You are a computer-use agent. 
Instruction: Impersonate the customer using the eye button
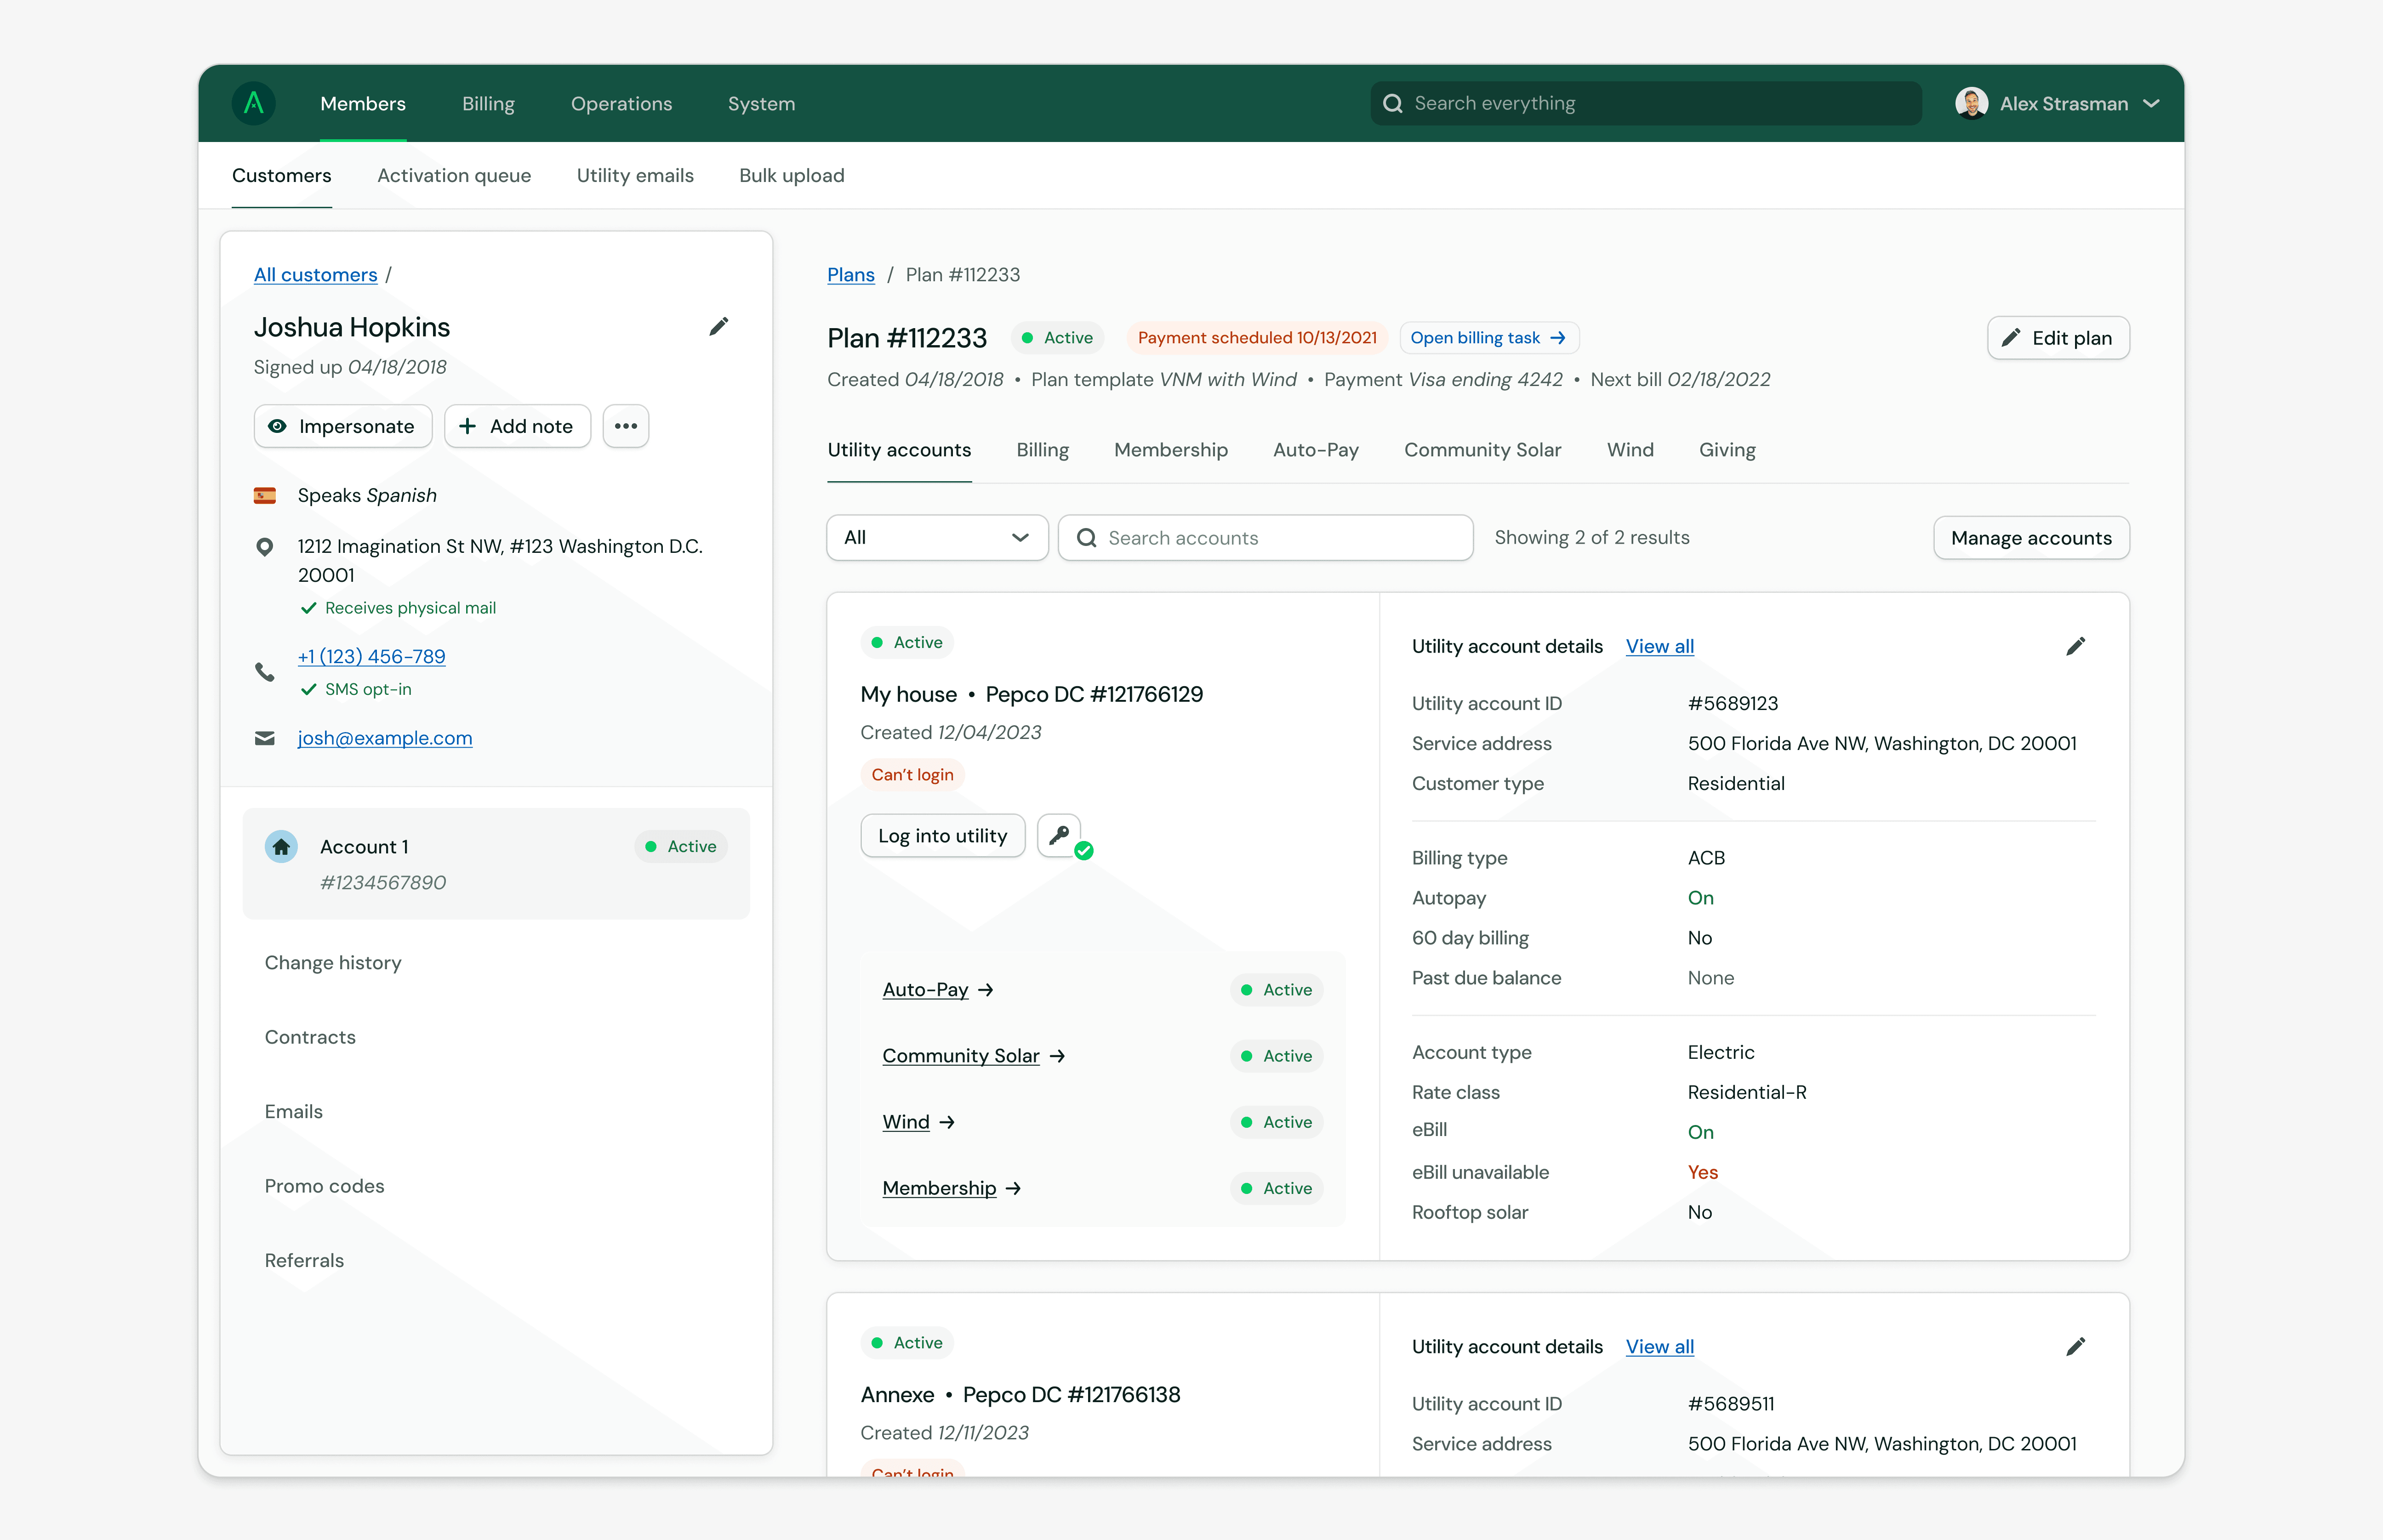pos(343,426)
